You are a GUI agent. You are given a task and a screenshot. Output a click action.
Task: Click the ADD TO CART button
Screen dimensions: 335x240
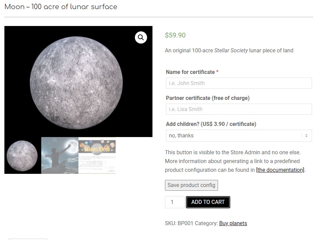coord(208,202)
